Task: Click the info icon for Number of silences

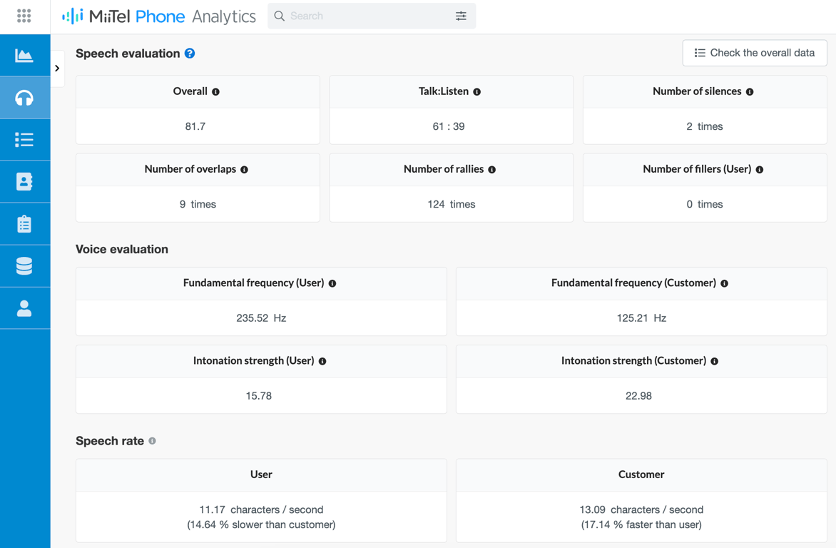Action: click(750, 91)
